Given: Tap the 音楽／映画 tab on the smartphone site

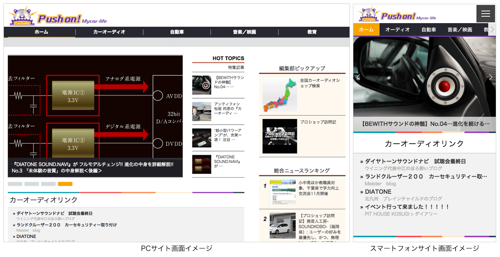Looking at the screenshot, I should point(460,30).
